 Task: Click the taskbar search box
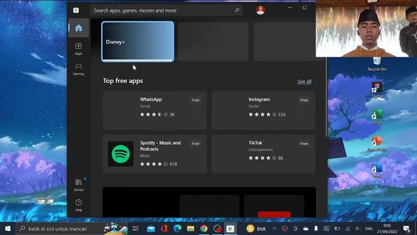click(x=72, y=228)
